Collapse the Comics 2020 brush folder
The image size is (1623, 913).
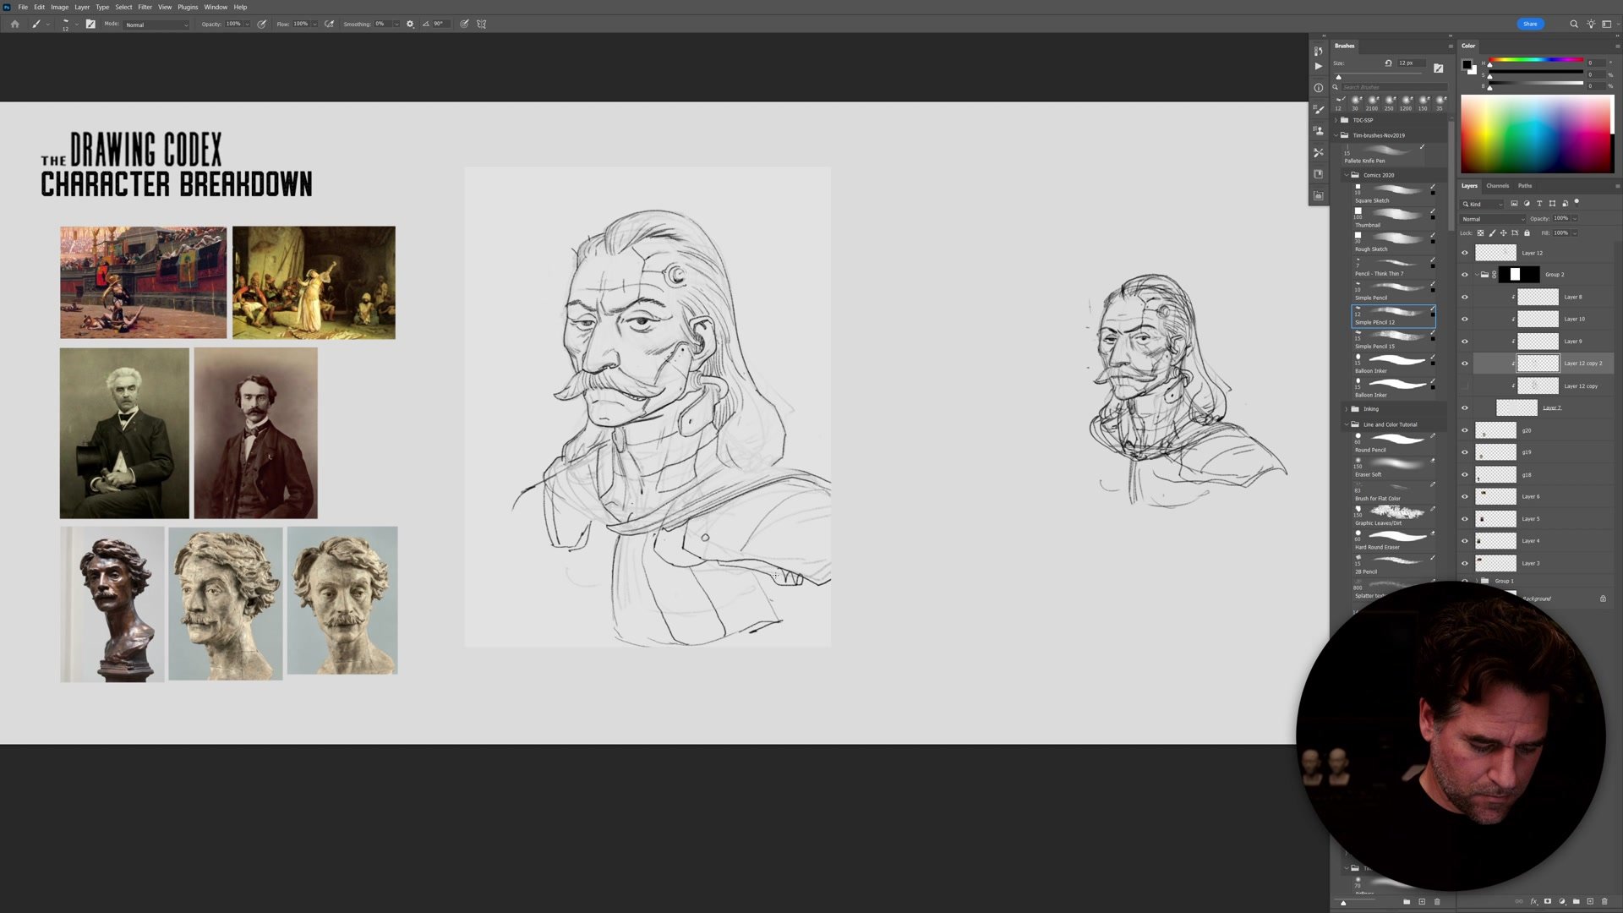pos(1347,175)
